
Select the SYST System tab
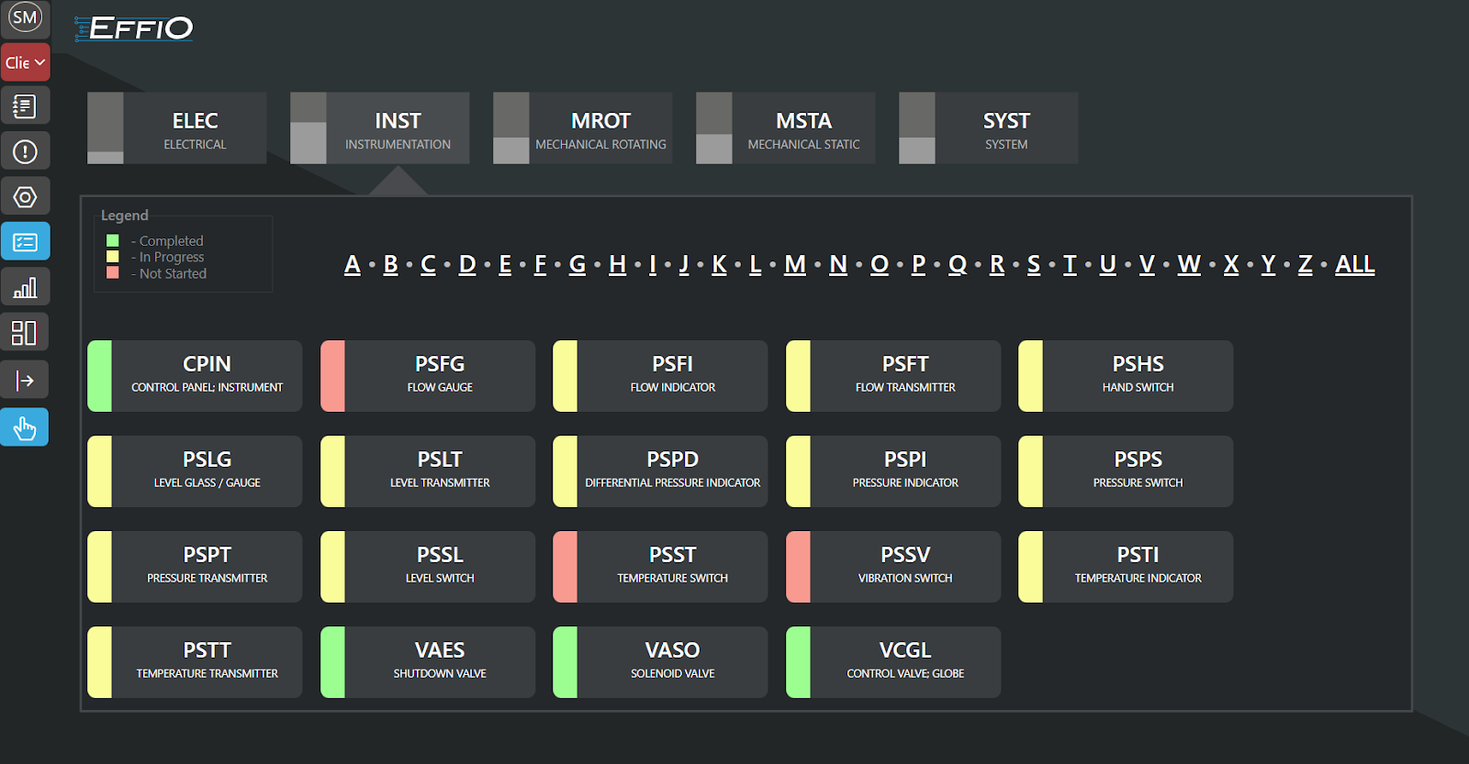tap(988, 128)
